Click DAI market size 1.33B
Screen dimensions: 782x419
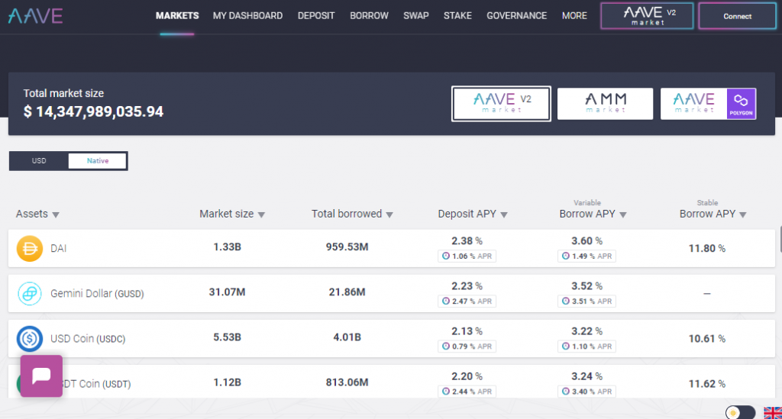(227, 247)
